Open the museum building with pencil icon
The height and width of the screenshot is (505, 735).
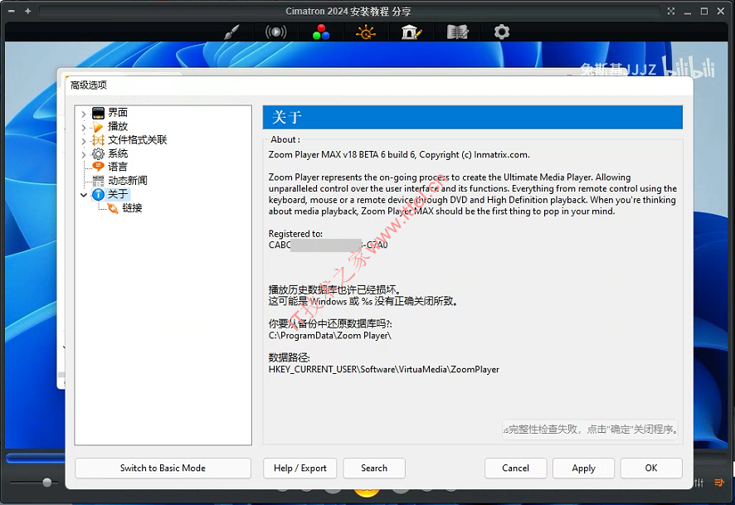tap(411, 32)
